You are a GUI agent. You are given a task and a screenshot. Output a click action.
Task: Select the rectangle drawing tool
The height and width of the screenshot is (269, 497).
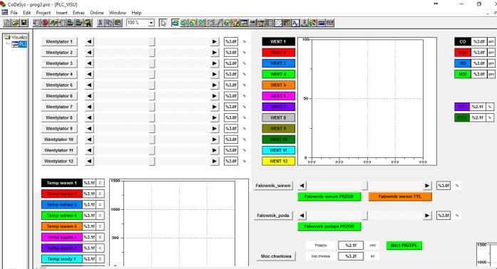pyautogui.click(x=175, y=23)
